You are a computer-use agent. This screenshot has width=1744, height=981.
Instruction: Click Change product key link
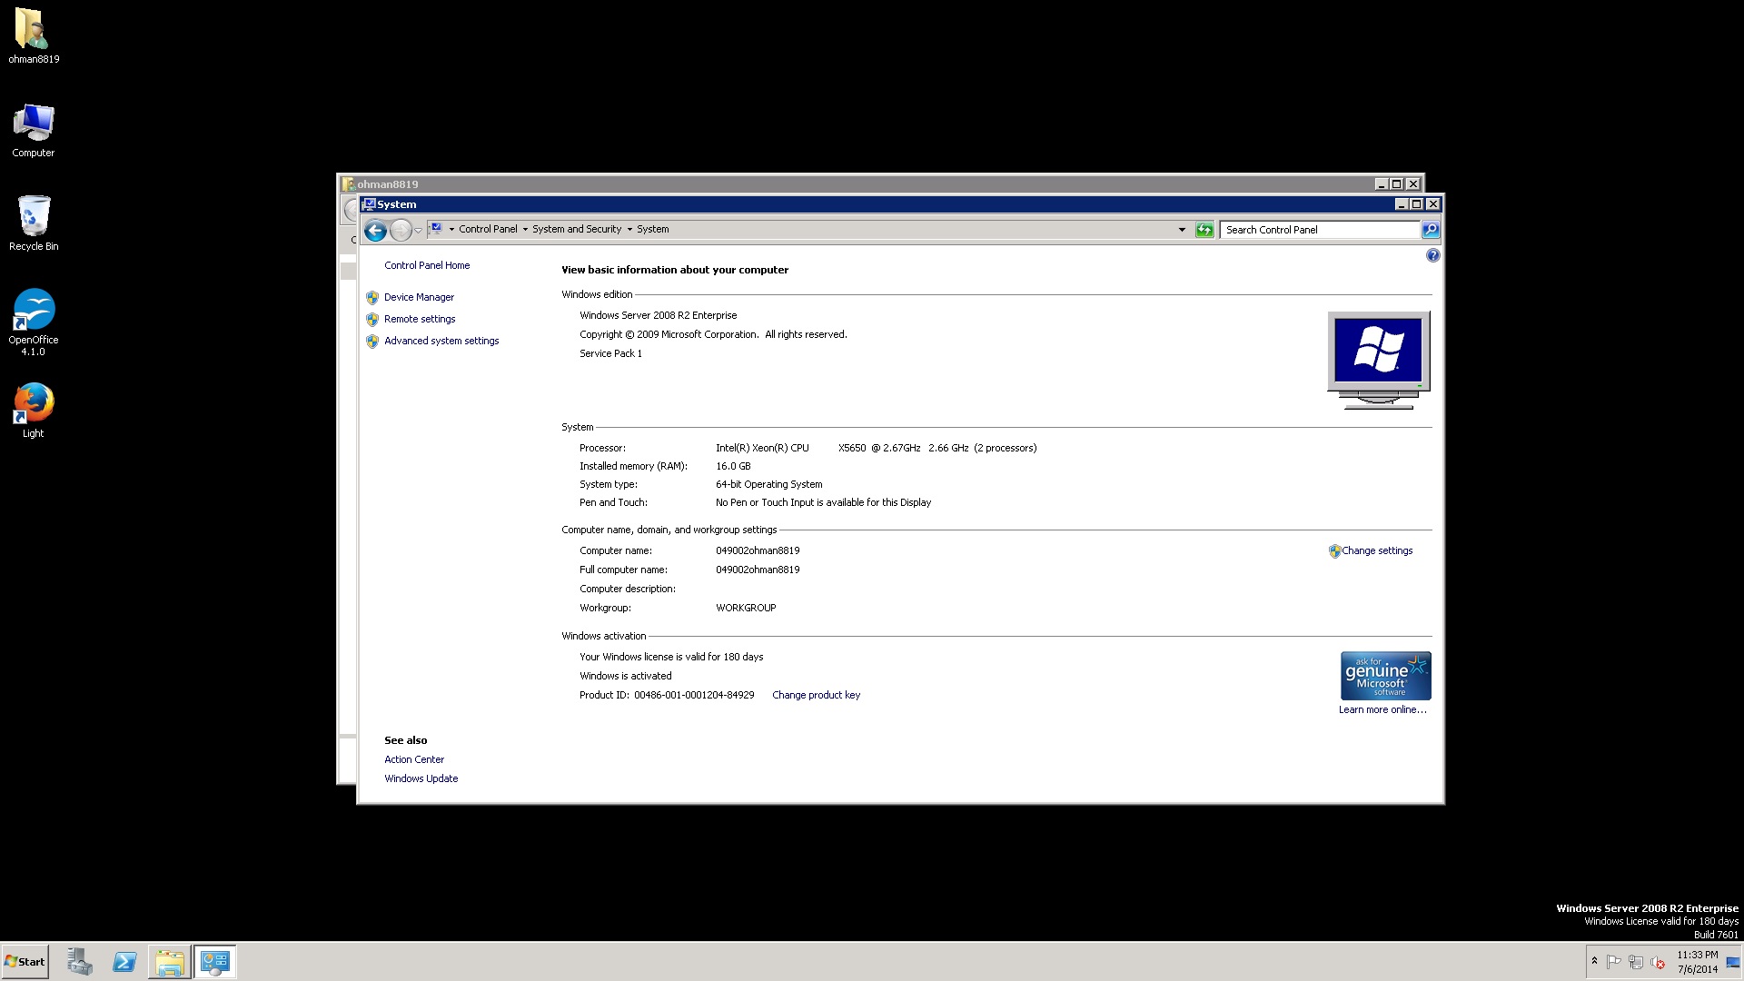pos(816,695)
